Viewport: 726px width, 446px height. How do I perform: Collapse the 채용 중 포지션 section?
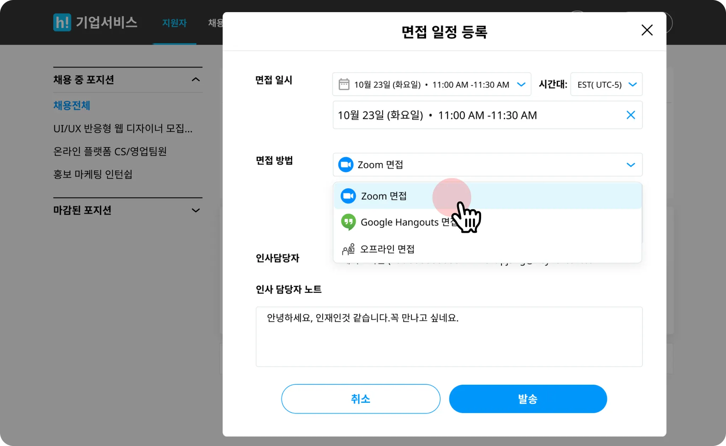pyautogui.click(x=196, y=80)
